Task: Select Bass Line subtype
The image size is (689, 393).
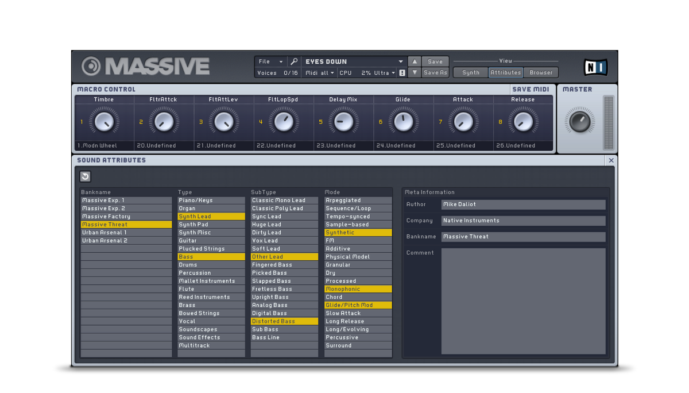Action: click(284, 337)
